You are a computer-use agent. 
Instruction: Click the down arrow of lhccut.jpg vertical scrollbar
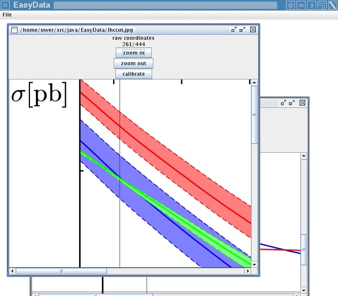pyautogui.click(x=254, y=264)
